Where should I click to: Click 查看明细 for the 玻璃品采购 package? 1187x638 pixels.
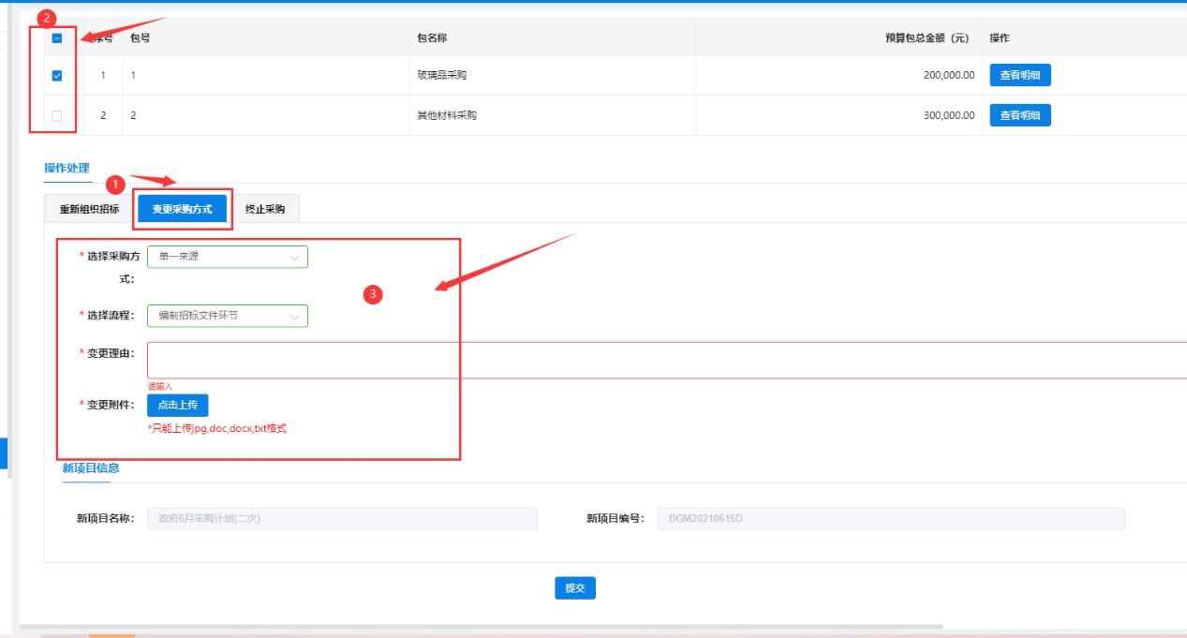click(1019, 76)
